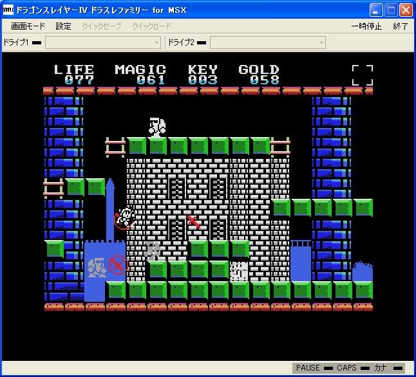Click the PAUSE status indicator
Screen dimensions: 416x377
click(x=314, y=368)
